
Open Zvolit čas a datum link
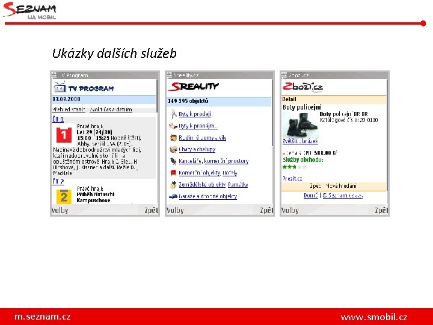[111, 110]
